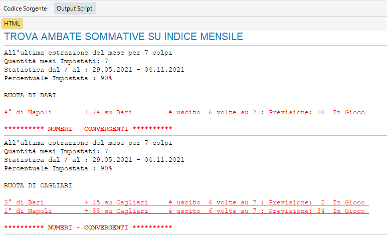Click the first 'Statistica dal / al' line
The image size is (387, 235).
(94, 70)
